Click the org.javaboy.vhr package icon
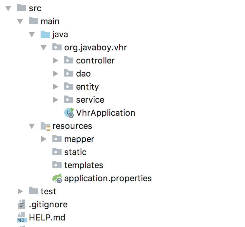Image resolution: width=245 pixels, height=227 pixels. click(x=57, y=47)
